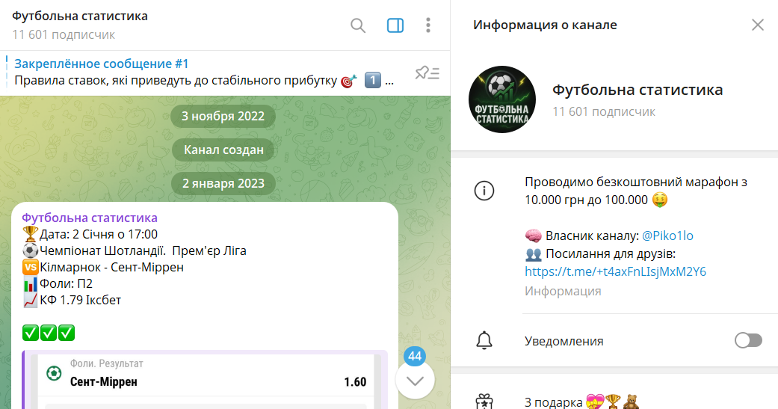The image size is (778, 409).
Task: Click the VS emoji before Кілмарнок
Action: [x=30, y=267]
